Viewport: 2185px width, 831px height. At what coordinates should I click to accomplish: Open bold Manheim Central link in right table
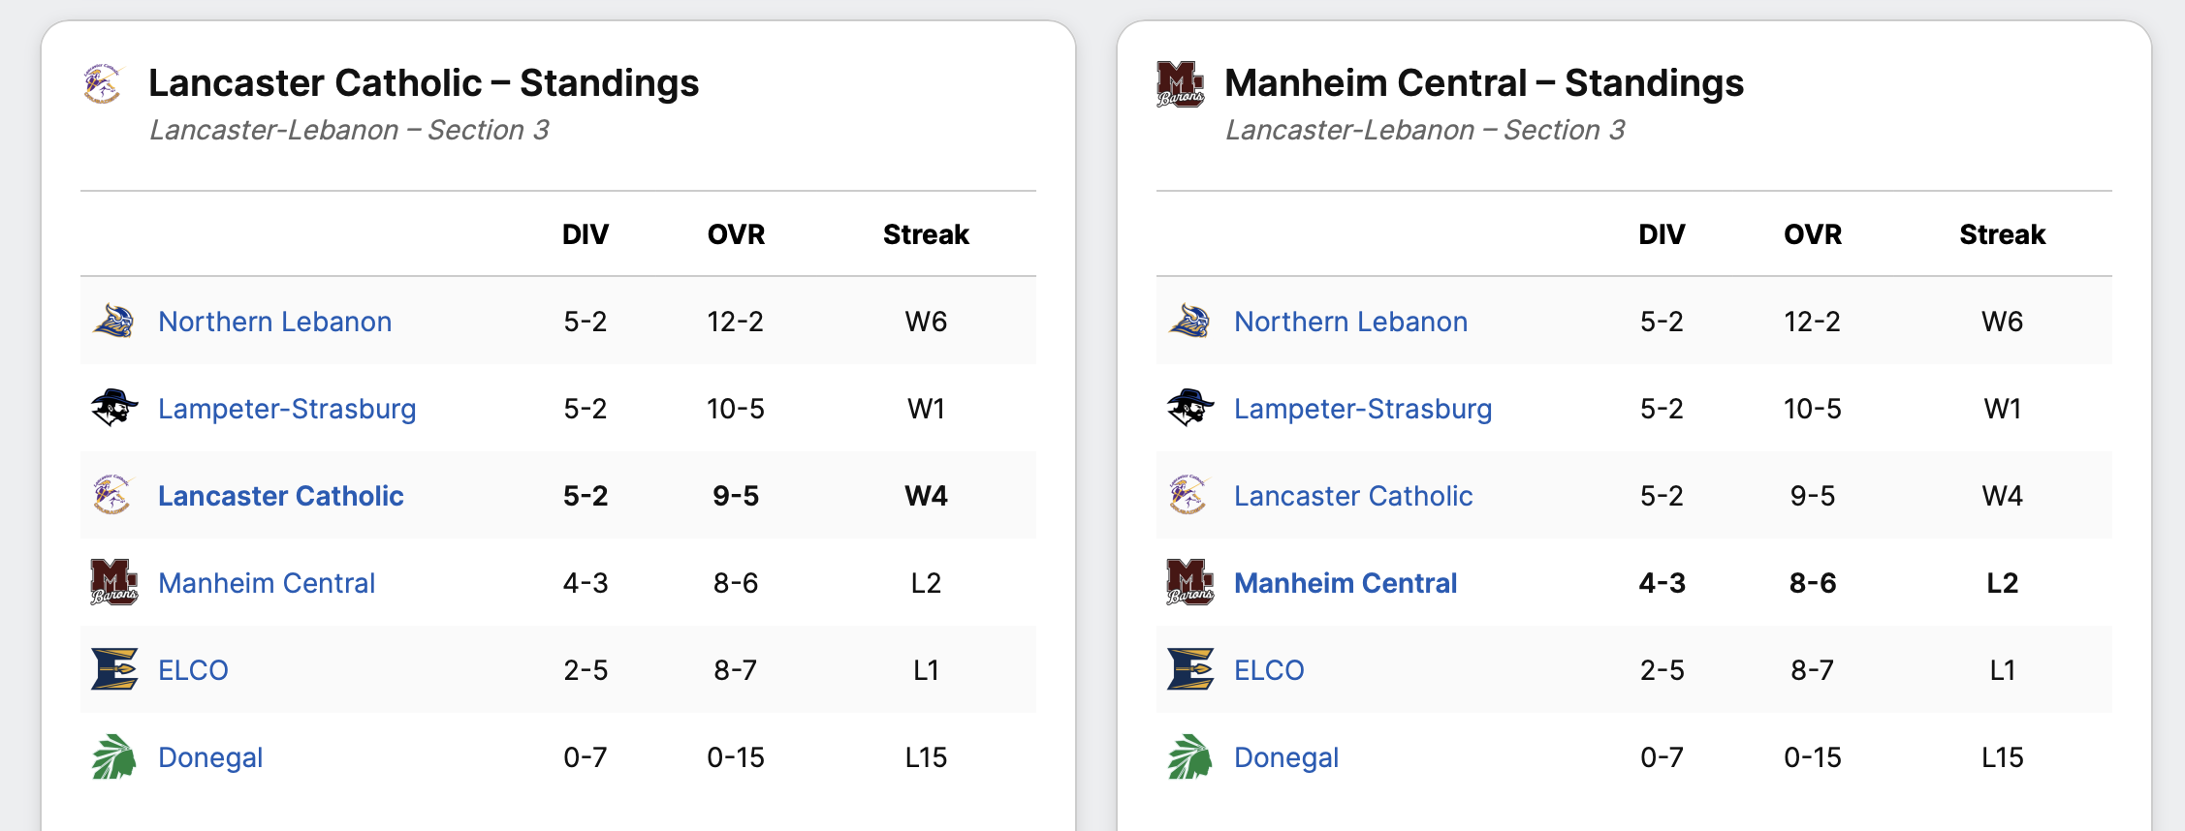pyautogui.click(x=1346, y=583)
